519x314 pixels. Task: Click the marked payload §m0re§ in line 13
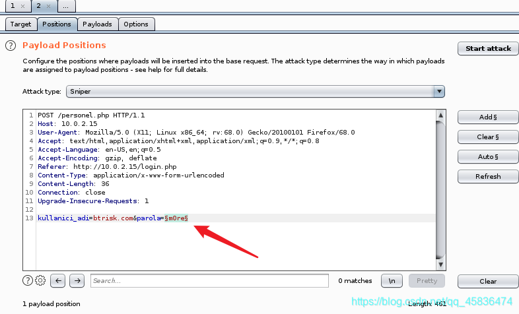(x=176, y=218)
